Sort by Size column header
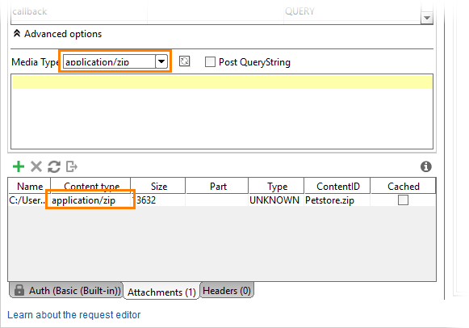The image size is (469, 328). [158, 187]
